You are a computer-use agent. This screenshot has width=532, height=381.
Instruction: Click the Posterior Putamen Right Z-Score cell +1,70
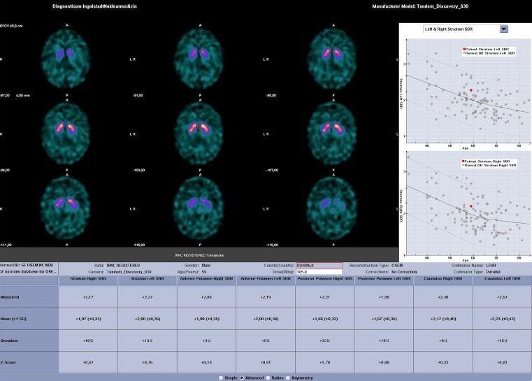tap(325, 362)
